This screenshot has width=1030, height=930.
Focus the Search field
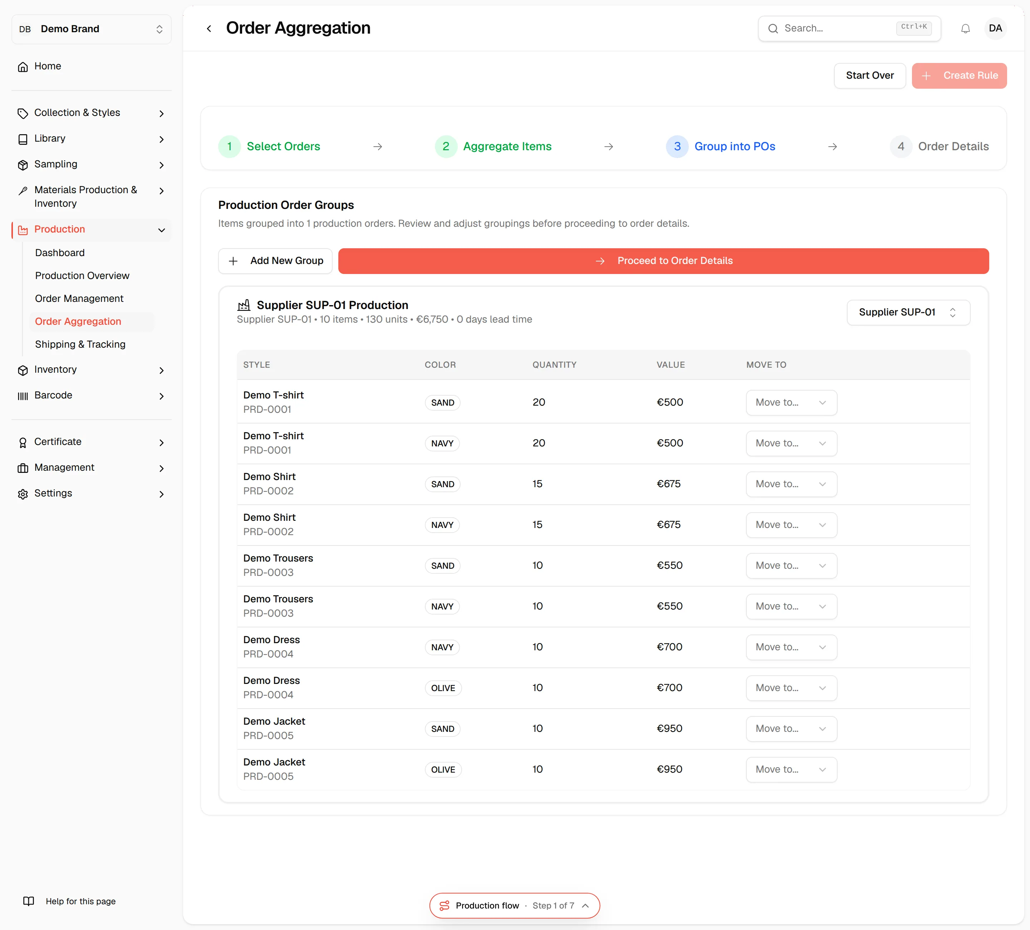coord(849,29)
